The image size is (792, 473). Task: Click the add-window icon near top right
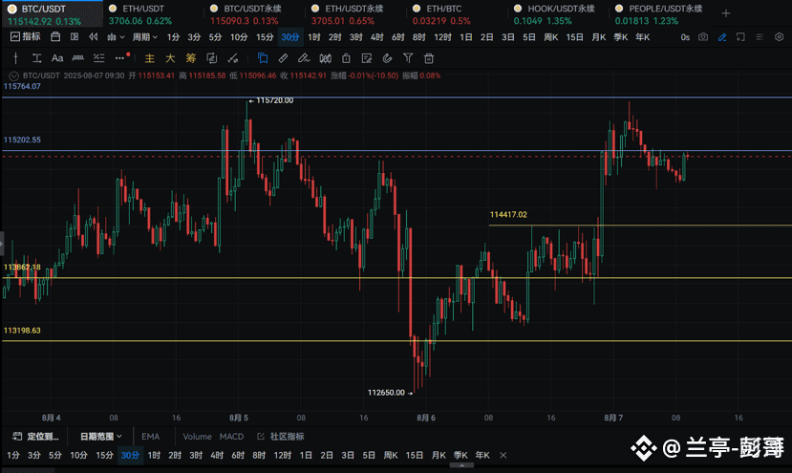740,37
